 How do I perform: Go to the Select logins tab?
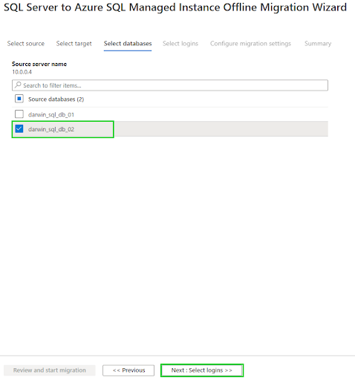(180, 44)
